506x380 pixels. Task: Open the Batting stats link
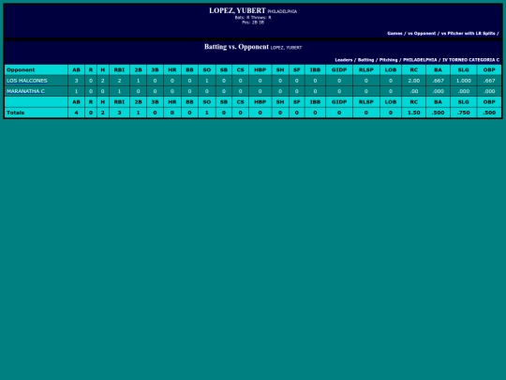pos(365,60)
